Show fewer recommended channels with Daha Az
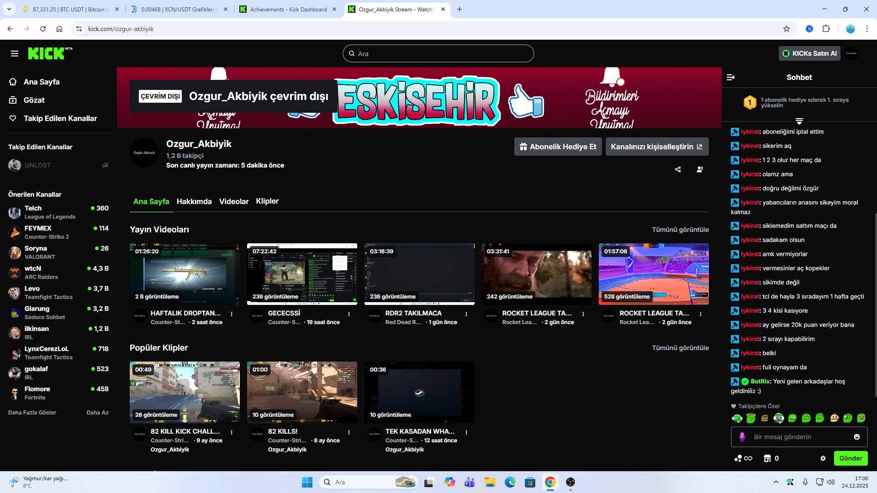The width and height of the screenshot is (877, 493). [x=98, y=413]
